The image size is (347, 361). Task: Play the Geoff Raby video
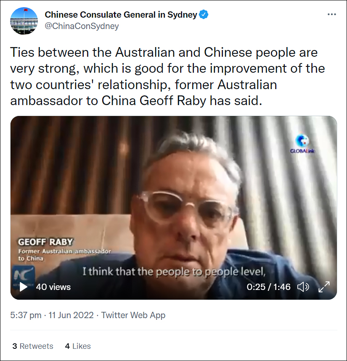(x=23, y=287)
